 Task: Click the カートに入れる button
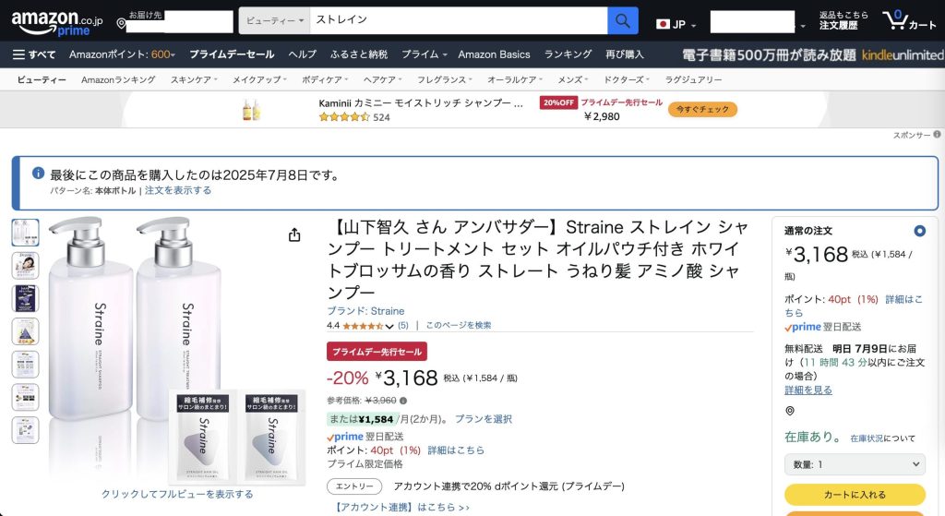tap(855, 494)
